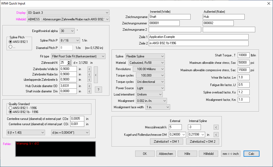This screenshot has height=167, width=273.
Task: Select the ANSI B92.1 spline pitch radio button
Action: [11, 42]
